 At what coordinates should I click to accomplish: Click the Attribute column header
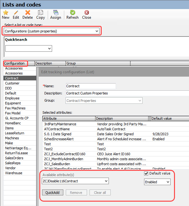coord(69,118)
